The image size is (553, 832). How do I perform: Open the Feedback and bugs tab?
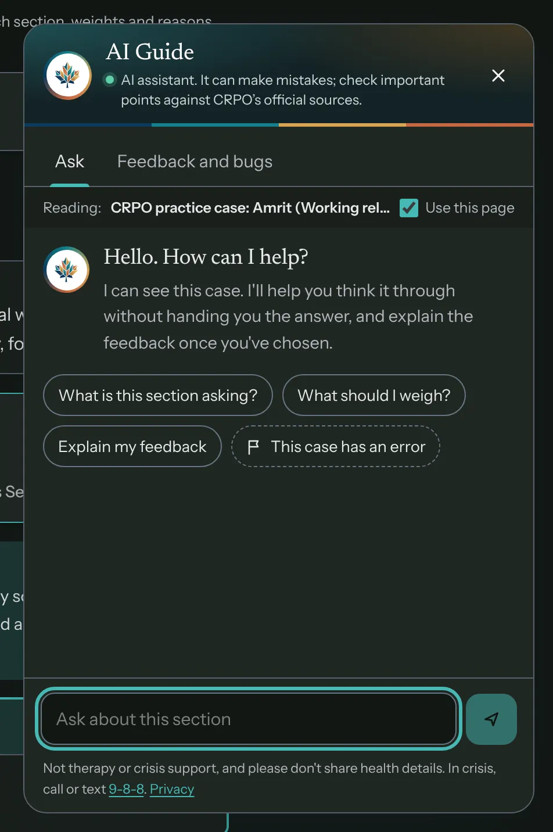[195, 162]
